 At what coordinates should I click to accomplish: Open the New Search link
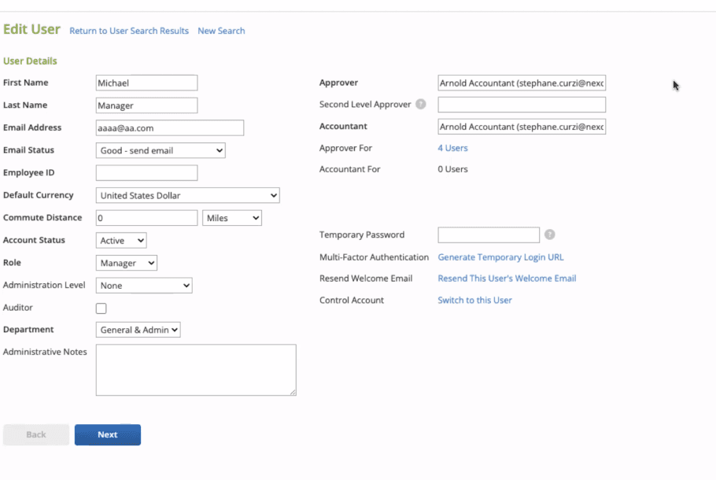pyautogui.click(x=221, y=31)
